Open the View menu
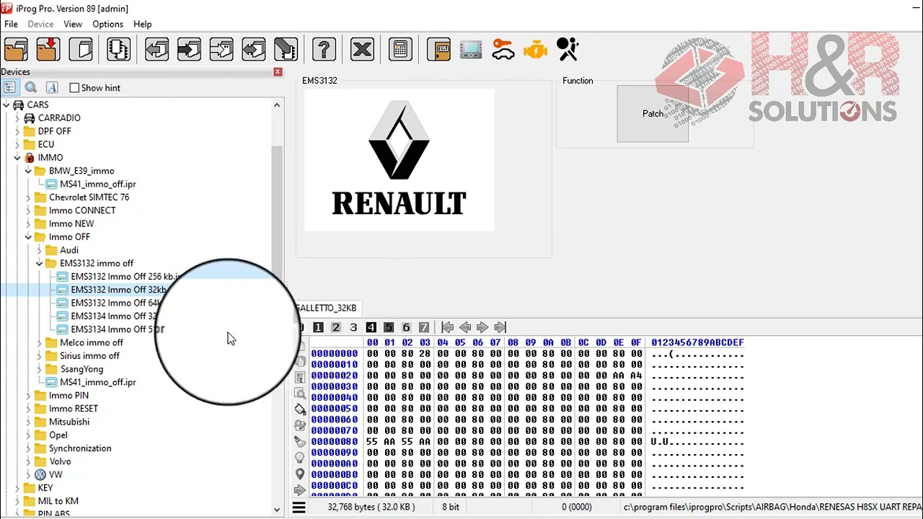Screen dimensions: 923x519 [73, 24]
